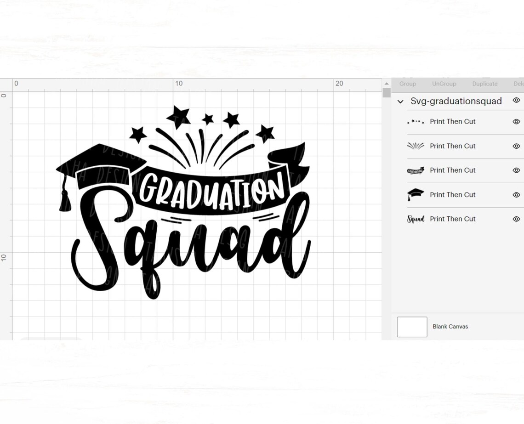The image size is (524, 424).
Task: Click the UnGroup button
Action: click(444, 84)
